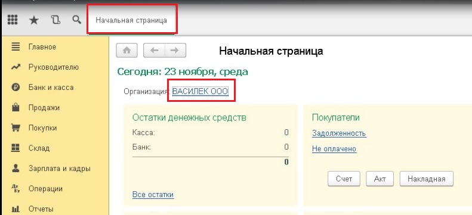
Task: Click the Счет button
Action: [x=344, y=179]
